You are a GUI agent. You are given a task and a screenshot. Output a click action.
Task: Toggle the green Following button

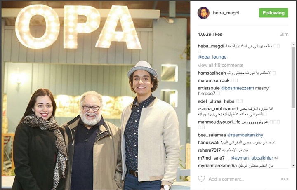(x=273, y=13)
